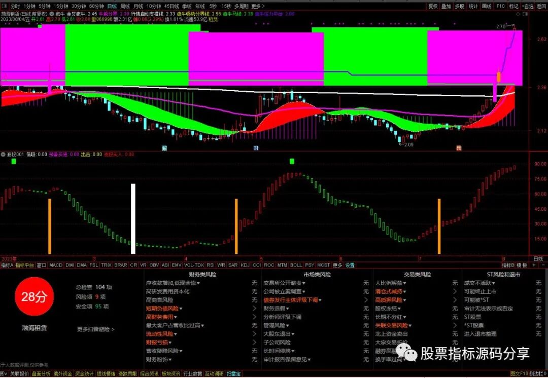Open the 扫雷宝 bottom tab

tap(234, 374)
